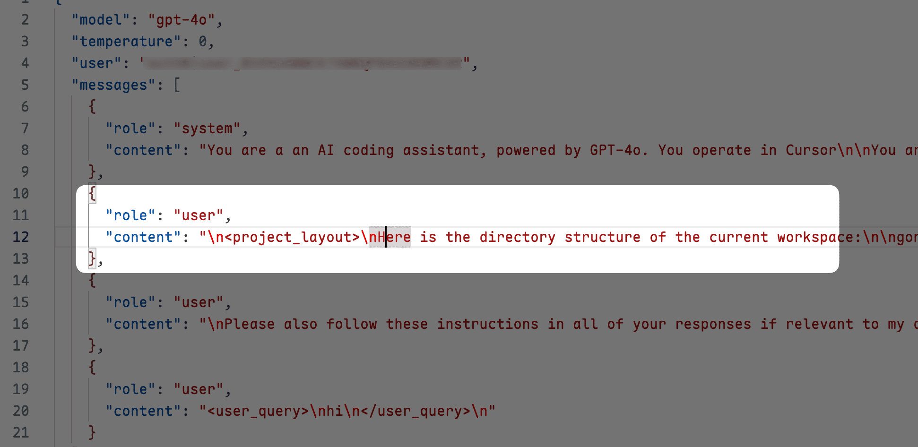The height and width of the screenshot is (447, 918).
Task: Click the closing brace on line 21
Action: coord(92,433)
